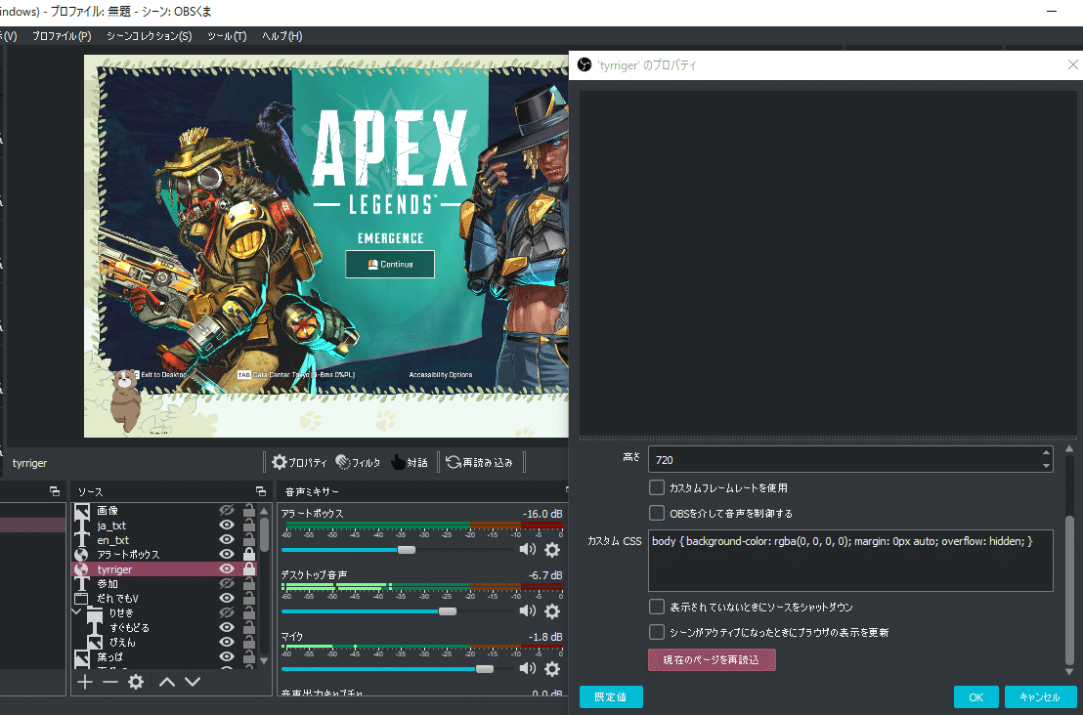1083x715 pixels.
Task: Open デスクトップ音声 settings gear
Action: click(552, 610)
